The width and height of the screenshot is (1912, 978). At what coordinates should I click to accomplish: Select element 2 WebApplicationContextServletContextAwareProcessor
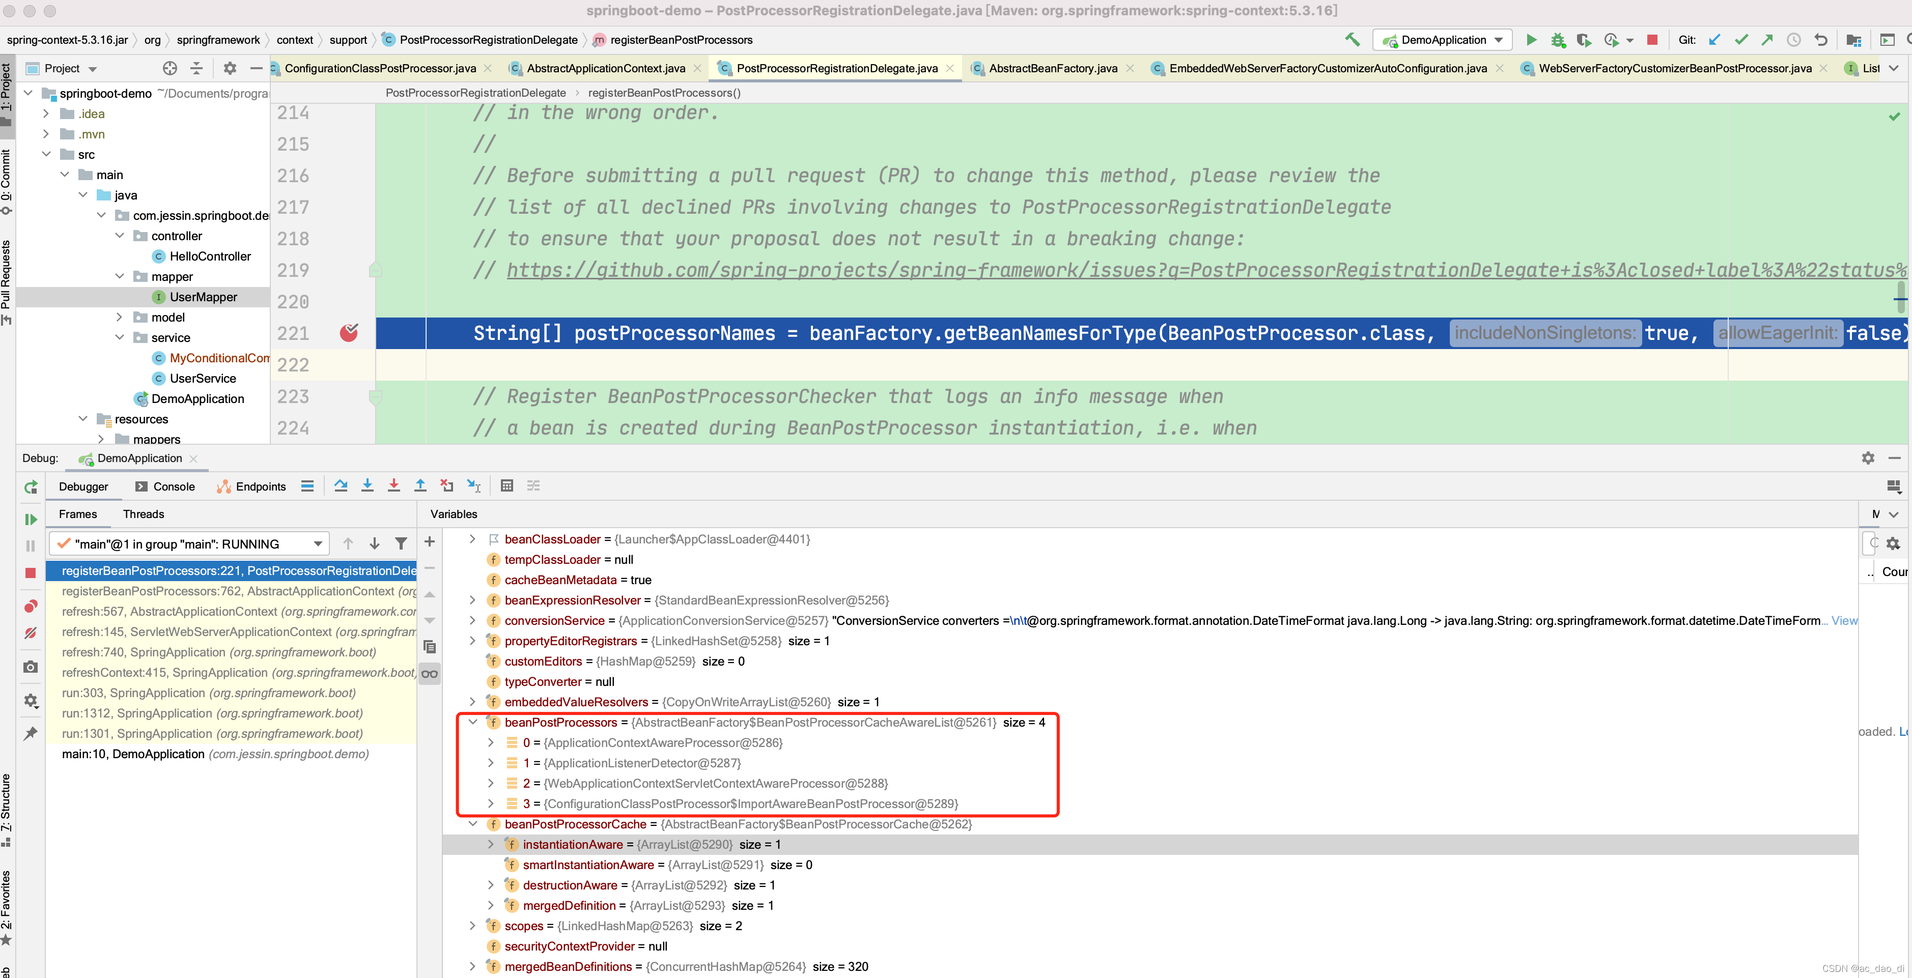coord(705,784)
